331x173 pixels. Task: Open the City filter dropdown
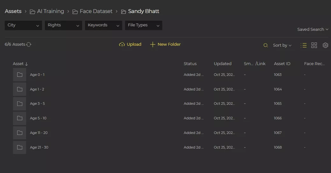click(x=23, y=25)
